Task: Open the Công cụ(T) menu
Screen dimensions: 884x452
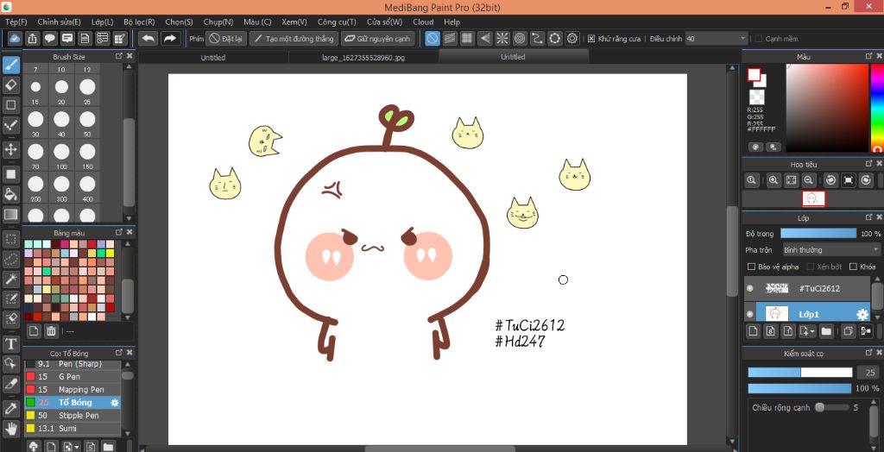Action: (337, 22)
